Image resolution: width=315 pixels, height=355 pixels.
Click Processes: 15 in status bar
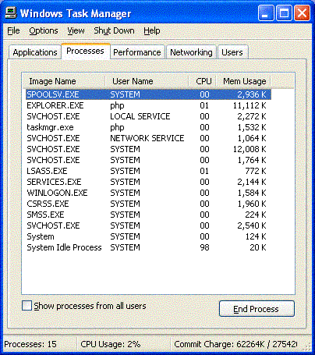[30, 344]
